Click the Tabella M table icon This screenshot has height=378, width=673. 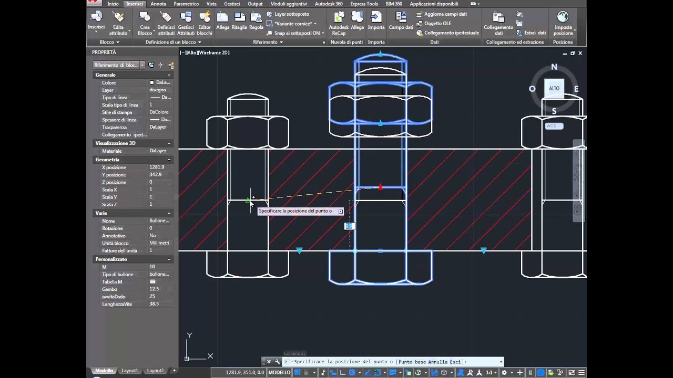click(152, 282)
